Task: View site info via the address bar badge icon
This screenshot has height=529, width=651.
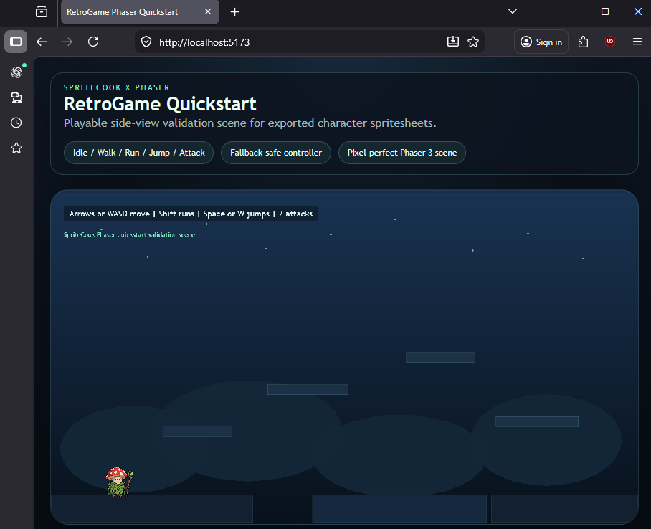Action: click(x=146, y=42)
